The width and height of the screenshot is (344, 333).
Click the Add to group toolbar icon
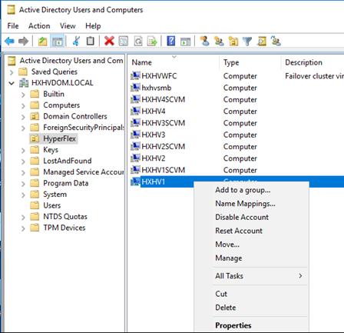276,41
